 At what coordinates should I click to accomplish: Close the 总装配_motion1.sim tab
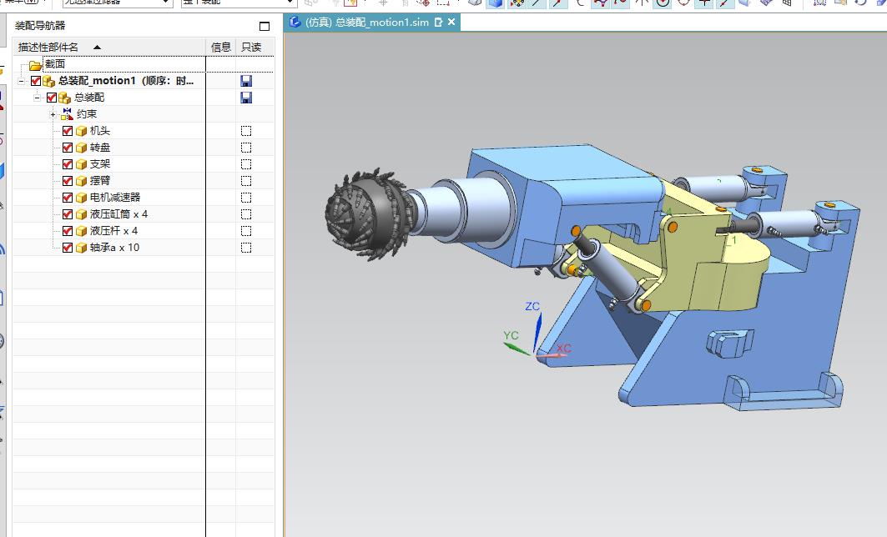[x=451, y=22]
